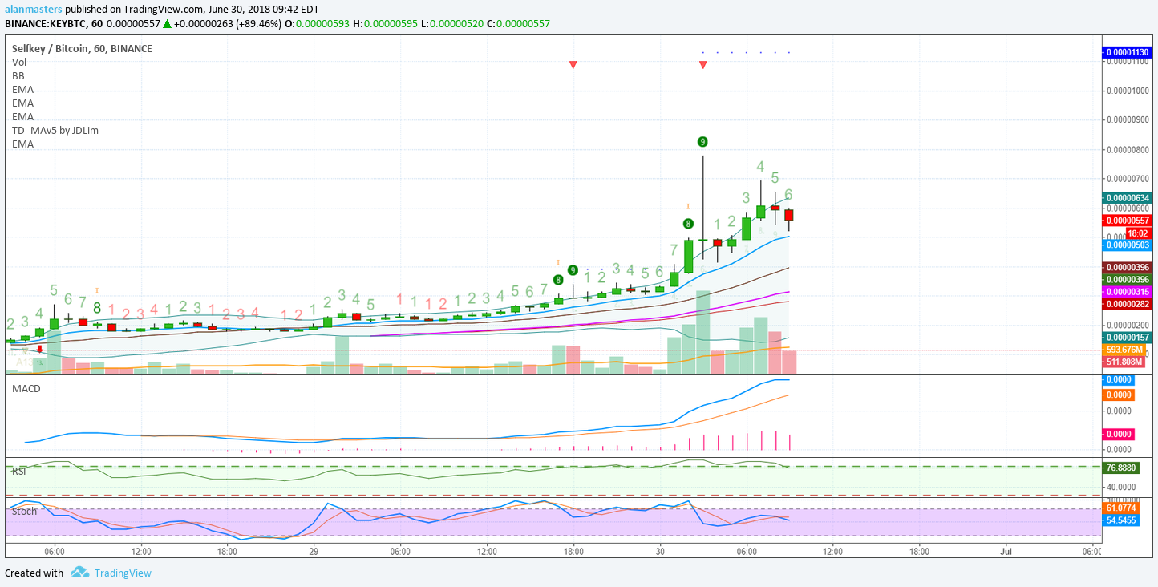Click the red 0.00000282 EMA label
The width and height of the screenshot is (1158, 587).
coord(1127,304)
